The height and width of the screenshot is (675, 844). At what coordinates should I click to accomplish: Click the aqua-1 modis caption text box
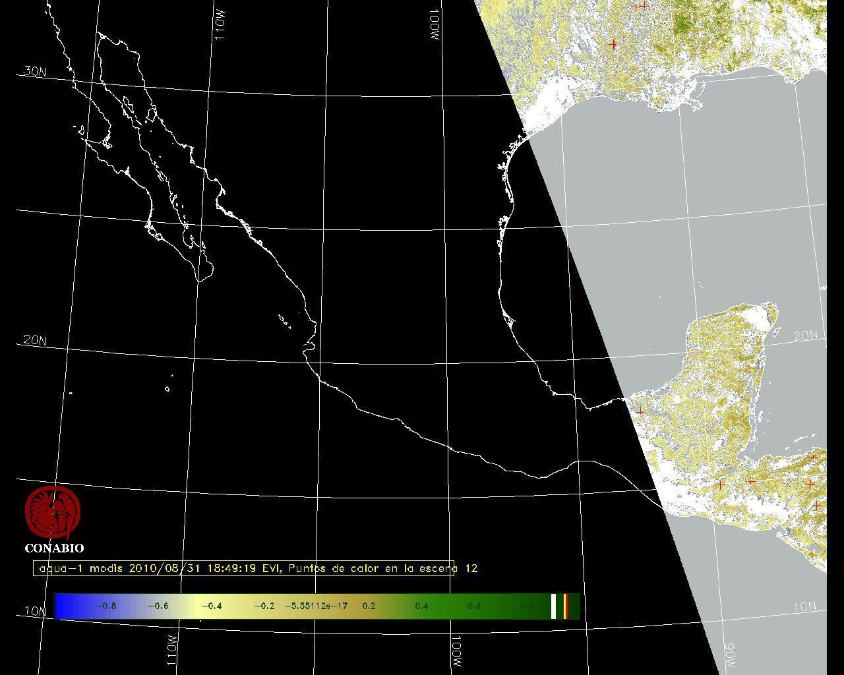pos(244,568)
